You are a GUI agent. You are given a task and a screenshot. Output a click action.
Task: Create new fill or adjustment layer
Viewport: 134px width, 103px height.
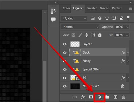pos(100,97)
